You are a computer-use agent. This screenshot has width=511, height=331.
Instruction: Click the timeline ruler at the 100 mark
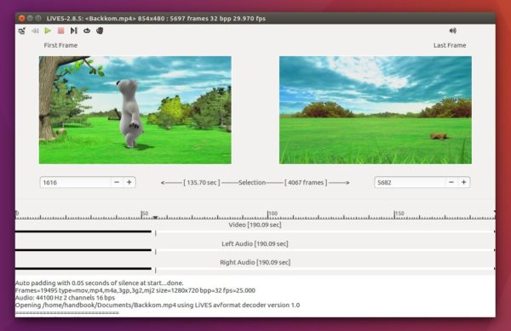coord(268,214)
